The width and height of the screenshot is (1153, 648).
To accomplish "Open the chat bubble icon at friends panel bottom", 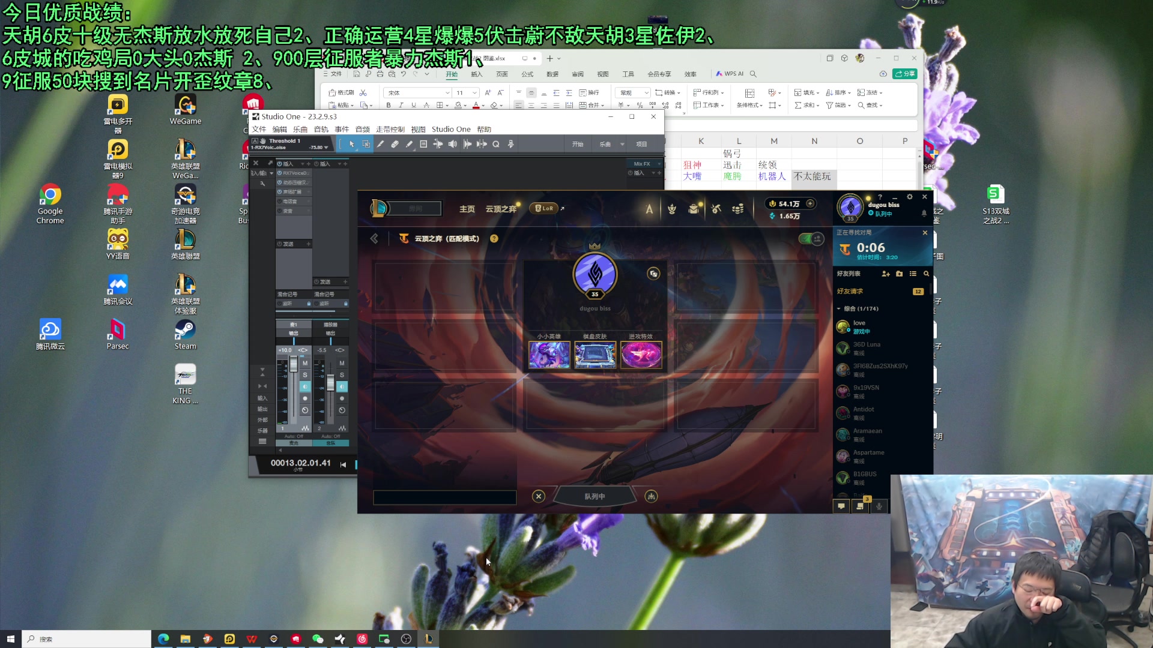I will 841,506.
